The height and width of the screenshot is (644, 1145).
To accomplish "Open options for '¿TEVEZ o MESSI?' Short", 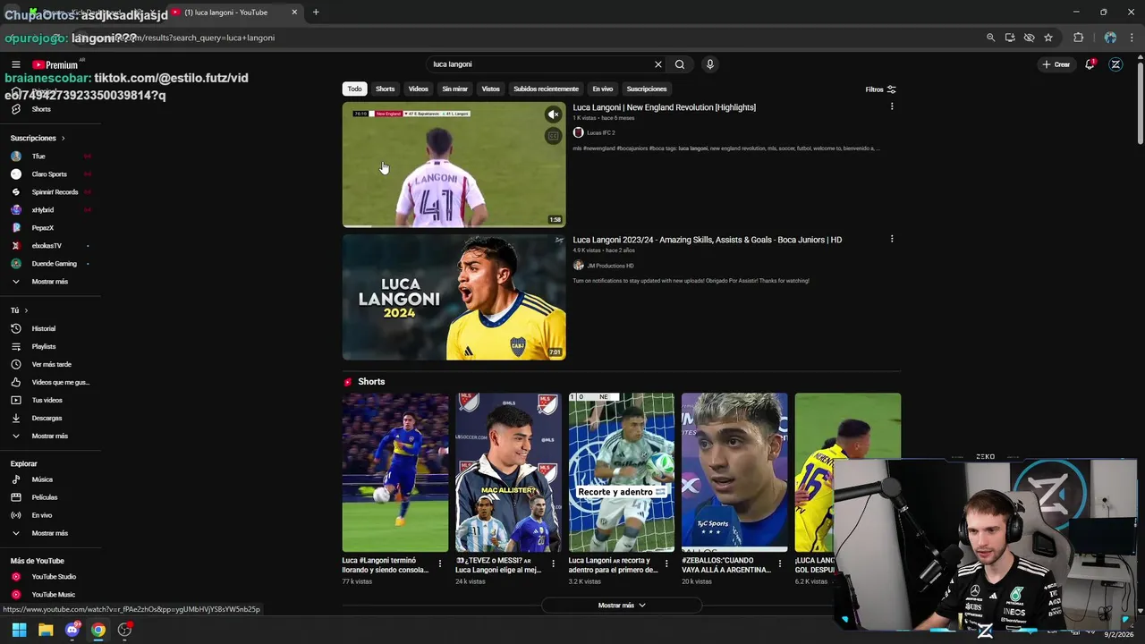I will tap(553, 563).
